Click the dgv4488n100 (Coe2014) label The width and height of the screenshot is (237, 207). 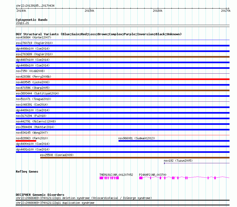pyautogui.click(x=33, y=65)
